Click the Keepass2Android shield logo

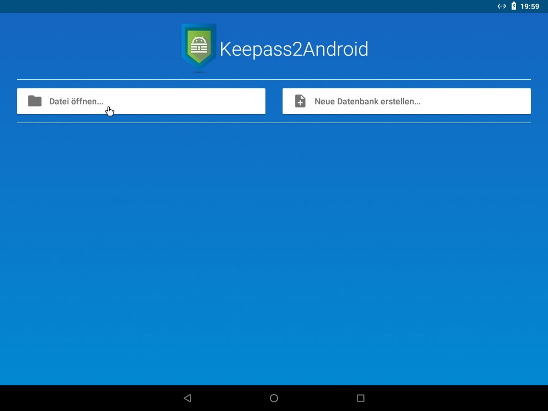click(x=199, y=48)
